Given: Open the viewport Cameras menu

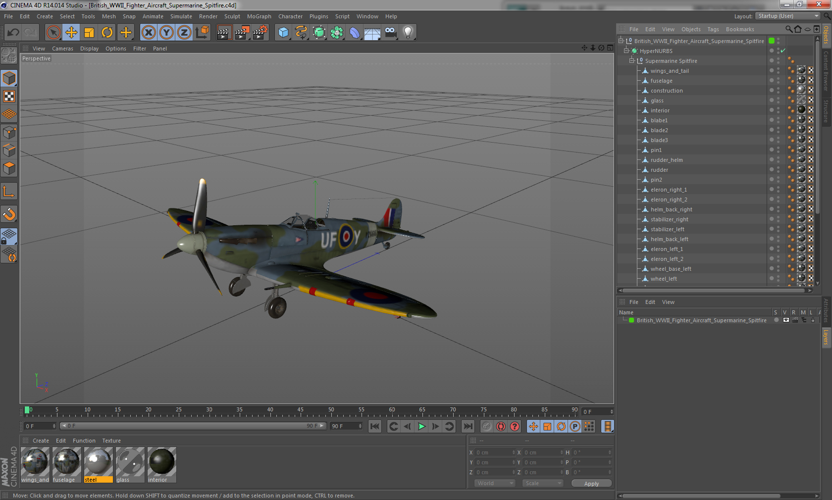Looking at the screenshot, I should pos(62,49).
